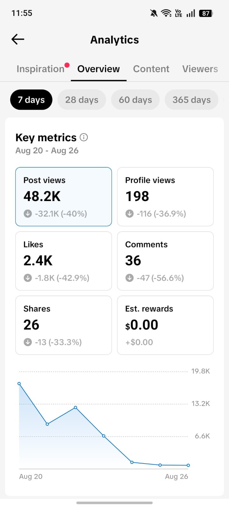Open the Profile views metric card

click(165, 197)
